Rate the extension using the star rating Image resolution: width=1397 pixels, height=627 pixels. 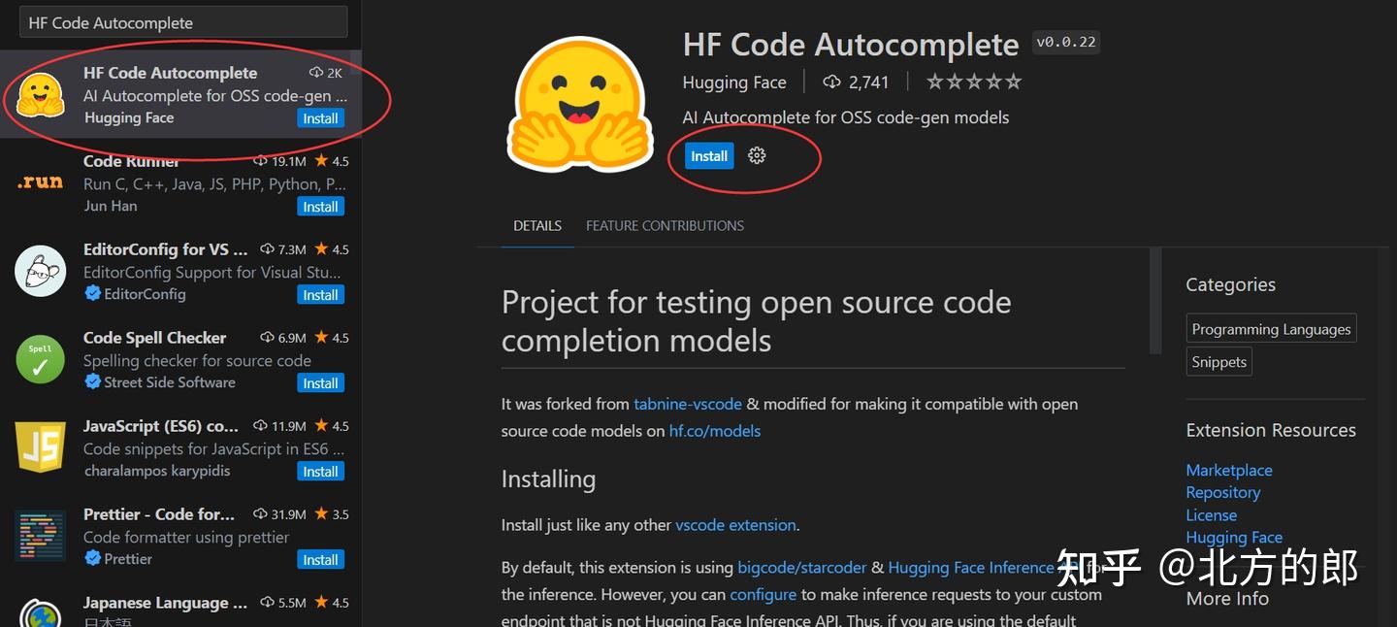pyautogui.click(x=973, y=82)
